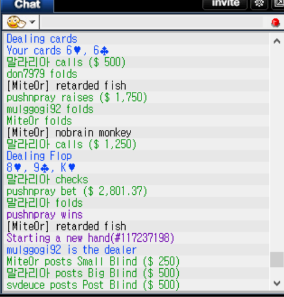Viewport: 284px width, 297px height.
Task: Click the scrollbar down arrow
Action: point(277,283)
